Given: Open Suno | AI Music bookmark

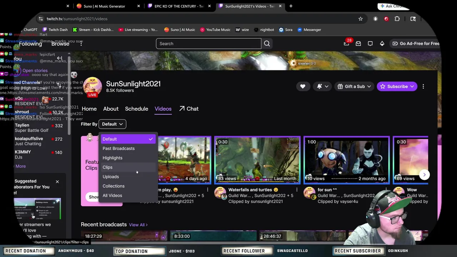Looking at the screenshot, I should coord(180,30).
